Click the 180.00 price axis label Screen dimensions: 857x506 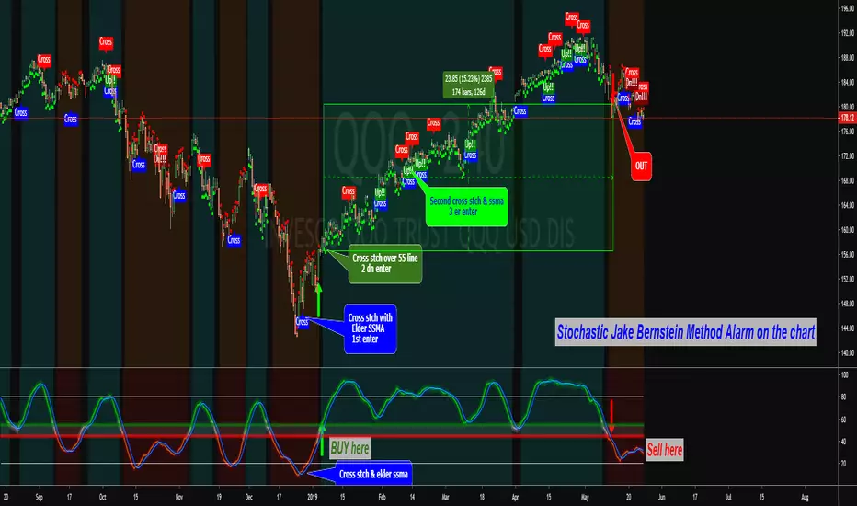click(x=848, y=108)
